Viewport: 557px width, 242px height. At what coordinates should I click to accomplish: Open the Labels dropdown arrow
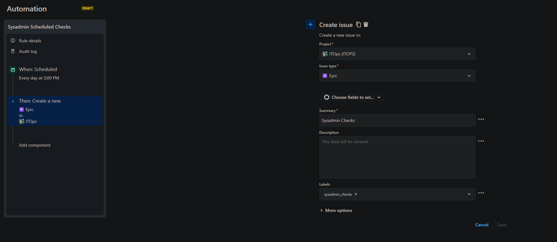pos(469,195)
